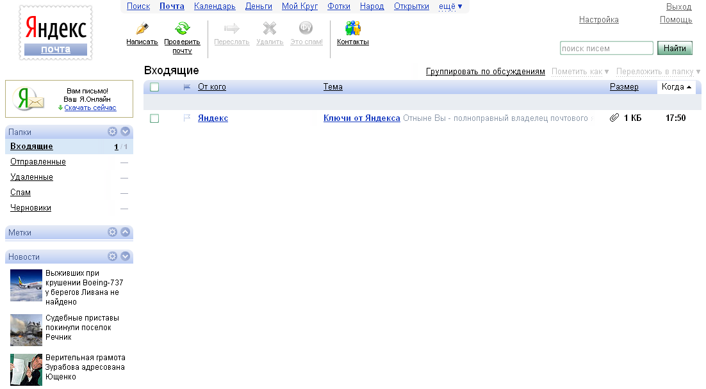Open the ещё dropdown menu
This screenshot has width=706, height=389.
(450, 6)
